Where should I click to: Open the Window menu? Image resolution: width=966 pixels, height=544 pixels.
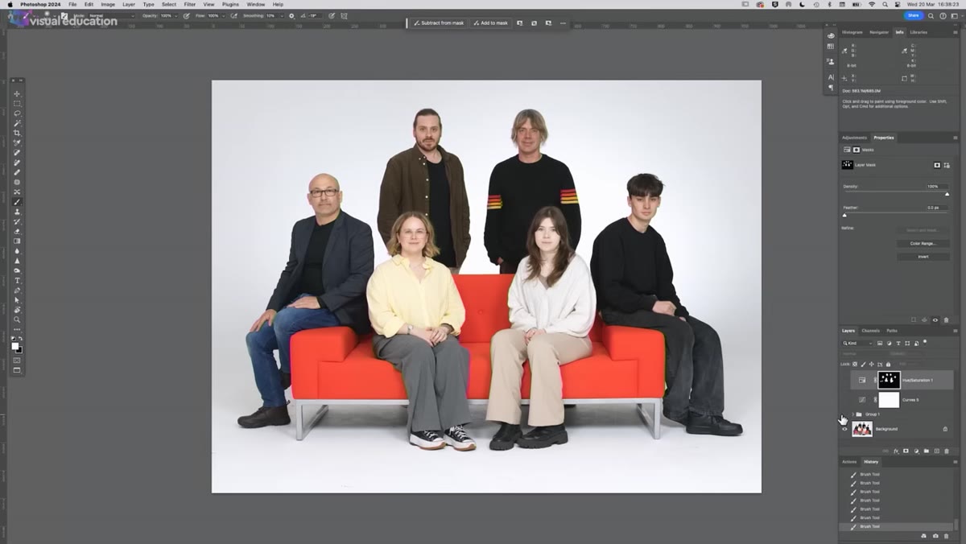[256, 4]
